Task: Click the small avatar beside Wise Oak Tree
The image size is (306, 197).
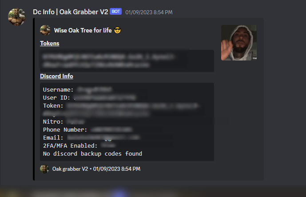Action: [x=45, y=30]
